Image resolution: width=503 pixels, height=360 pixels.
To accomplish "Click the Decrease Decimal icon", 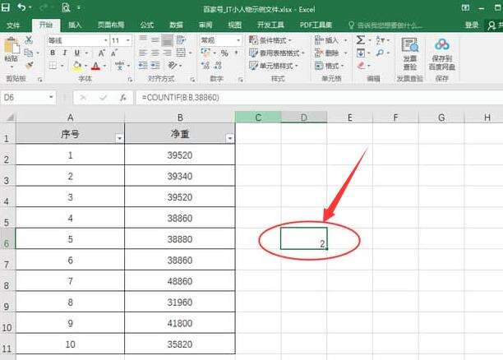I will tap(218, 66).
